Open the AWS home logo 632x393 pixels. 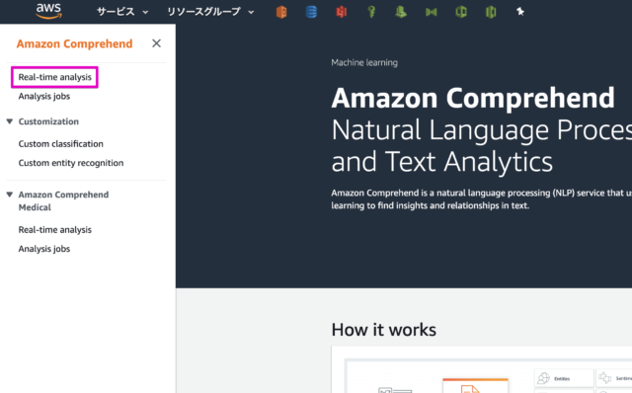(x=48, y=11)
